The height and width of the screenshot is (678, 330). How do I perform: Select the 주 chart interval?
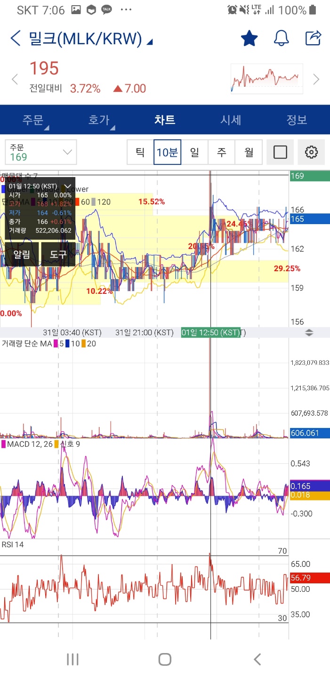point(221,152)
